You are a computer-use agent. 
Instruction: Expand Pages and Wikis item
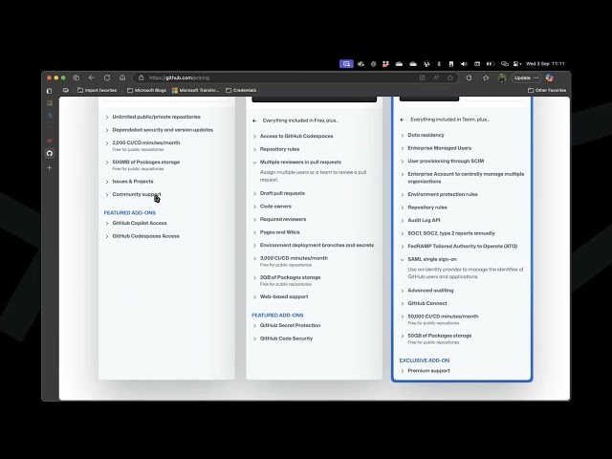[x=276, y=231]
